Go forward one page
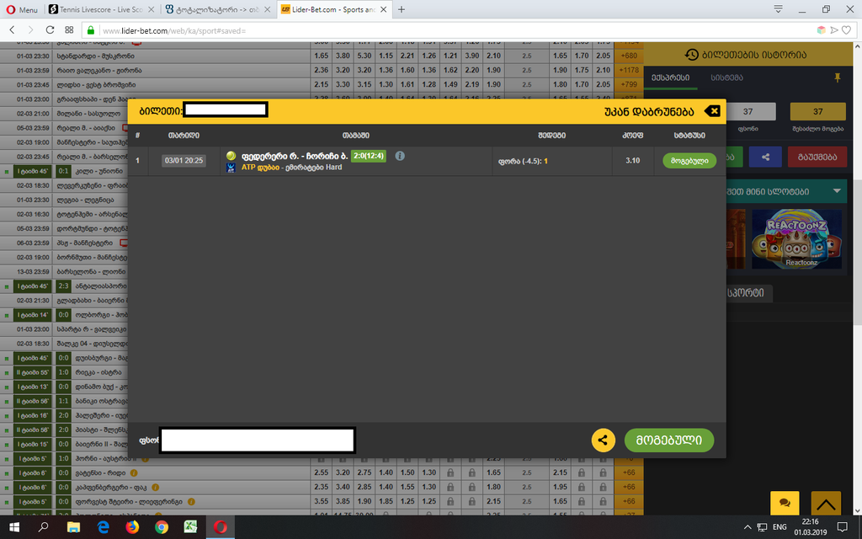Screen dimensions: 862x539 [x=31, y=30]
